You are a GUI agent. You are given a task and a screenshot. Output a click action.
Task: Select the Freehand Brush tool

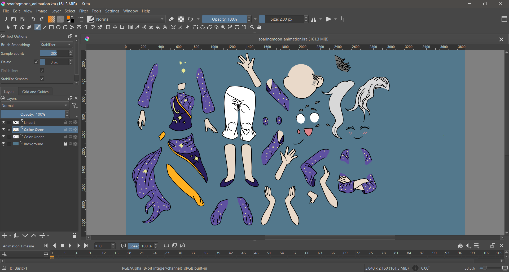pos(38,27)
